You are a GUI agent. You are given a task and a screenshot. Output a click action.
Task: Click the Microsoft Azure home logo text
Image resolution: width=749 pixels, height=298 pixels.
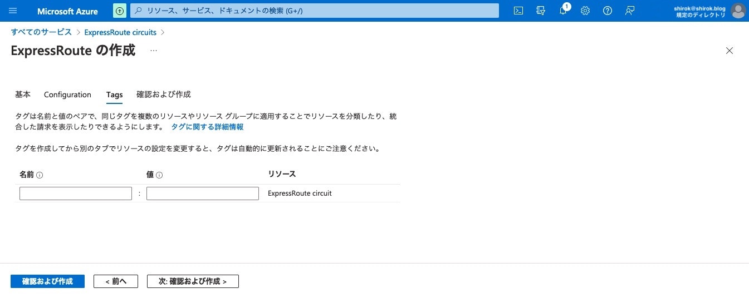[67, 11]
